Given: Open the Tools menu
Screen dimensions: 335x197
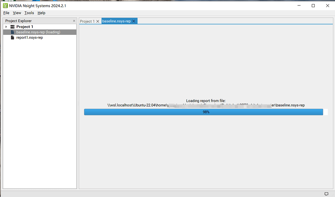Looking at the screenshot, I should [x=29, y=13].
